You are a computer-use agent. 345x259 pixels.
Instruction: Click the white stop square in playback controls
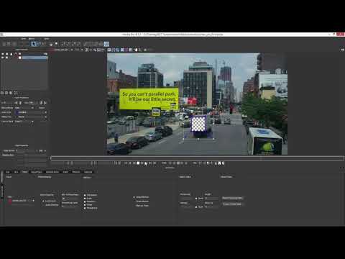tap(138, 163)
